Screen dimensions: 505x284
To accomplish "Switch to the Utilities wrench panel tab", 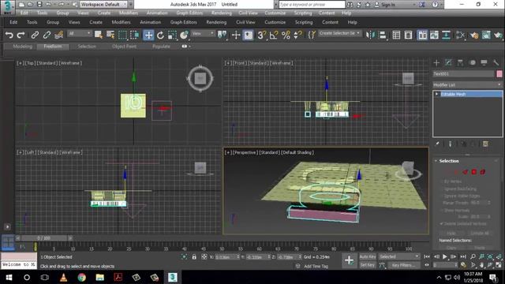I will [x=496, y=62].
